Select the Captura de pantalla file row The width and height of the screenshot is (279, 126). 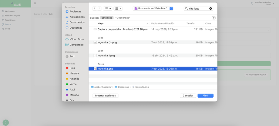[153, 29]
